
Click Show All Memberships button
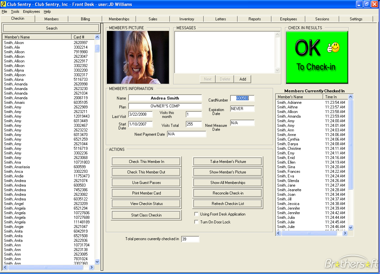[228, 183]
